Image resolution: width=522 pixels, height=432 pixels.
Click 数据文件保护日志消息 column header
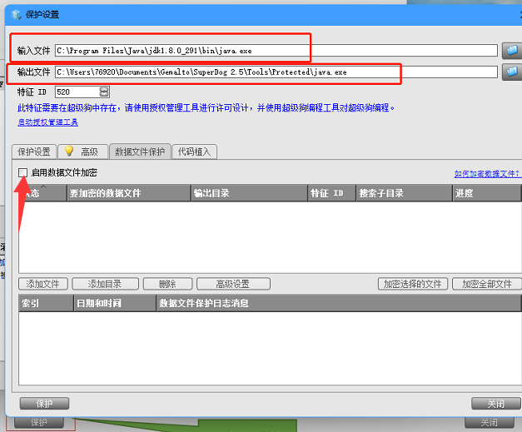(338, 303)
